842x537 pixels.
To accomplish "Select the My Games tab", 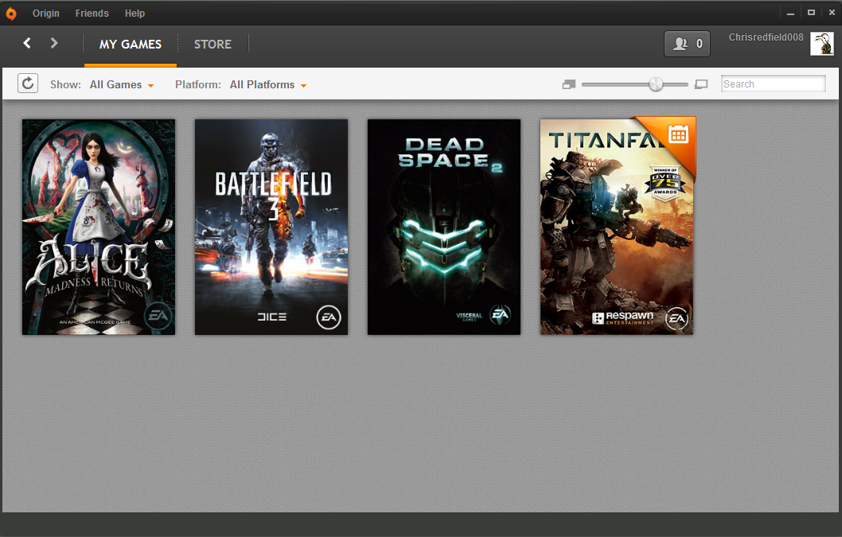I will pyautogui.click(x=131, y=44).
